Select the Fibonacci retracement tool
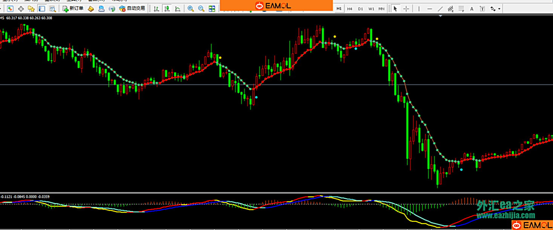Viewport: 553px width, 230px height. coord(461,9)
